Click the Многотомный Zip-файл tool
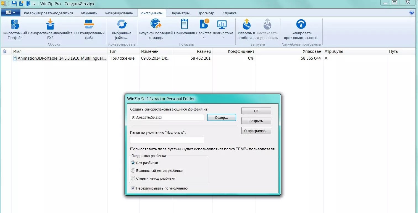Screen dimensions: 418x213 (15, 30)
